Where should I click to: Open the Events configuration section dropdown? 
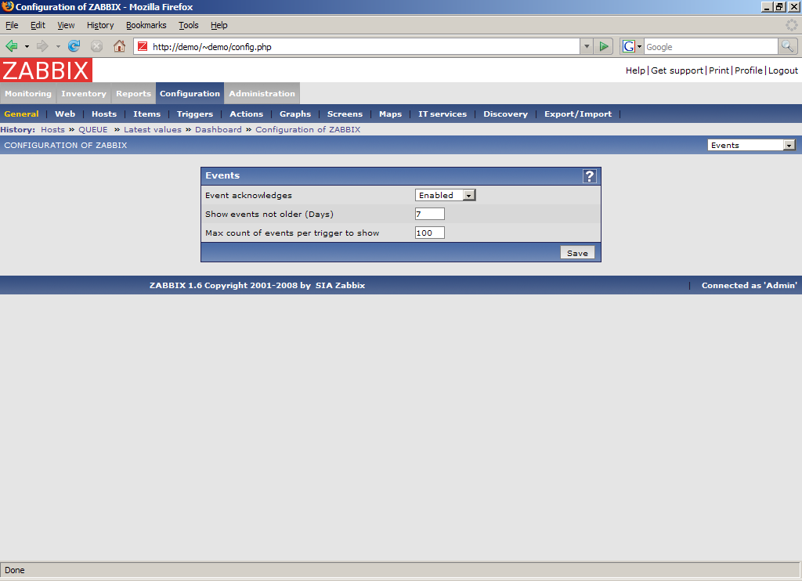751,146
